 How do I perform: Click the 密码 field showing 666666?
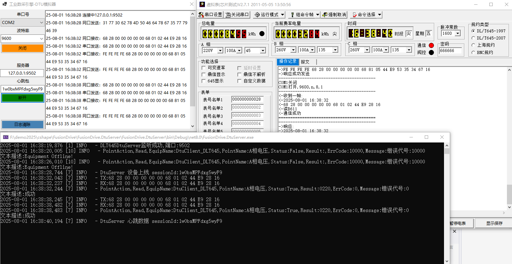click(450, 51)
